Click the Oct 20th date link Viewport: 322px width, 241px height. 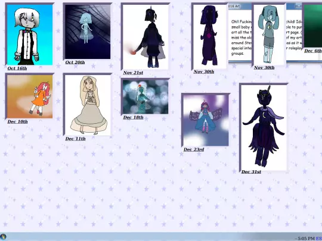(75, 62)
